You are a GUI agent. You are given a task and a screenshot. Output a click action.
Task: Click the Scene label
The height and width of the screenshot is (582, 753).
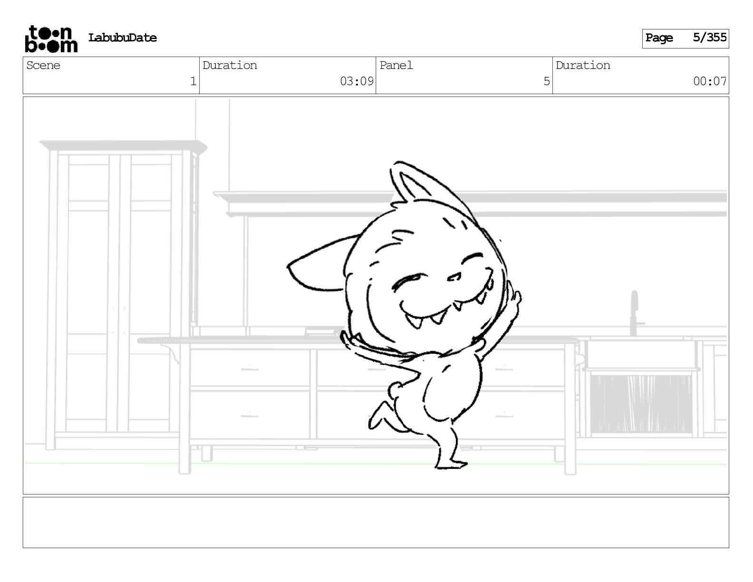[x=43, y=66]
